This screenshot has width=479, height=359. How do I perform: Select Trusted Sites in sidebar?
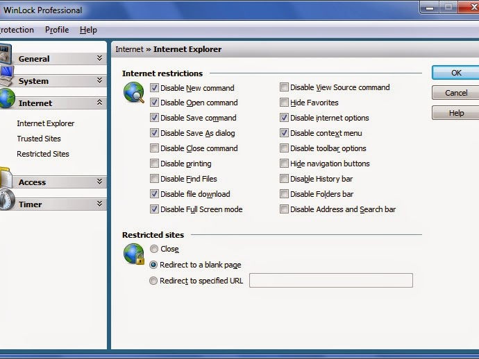tap(39, 139)
